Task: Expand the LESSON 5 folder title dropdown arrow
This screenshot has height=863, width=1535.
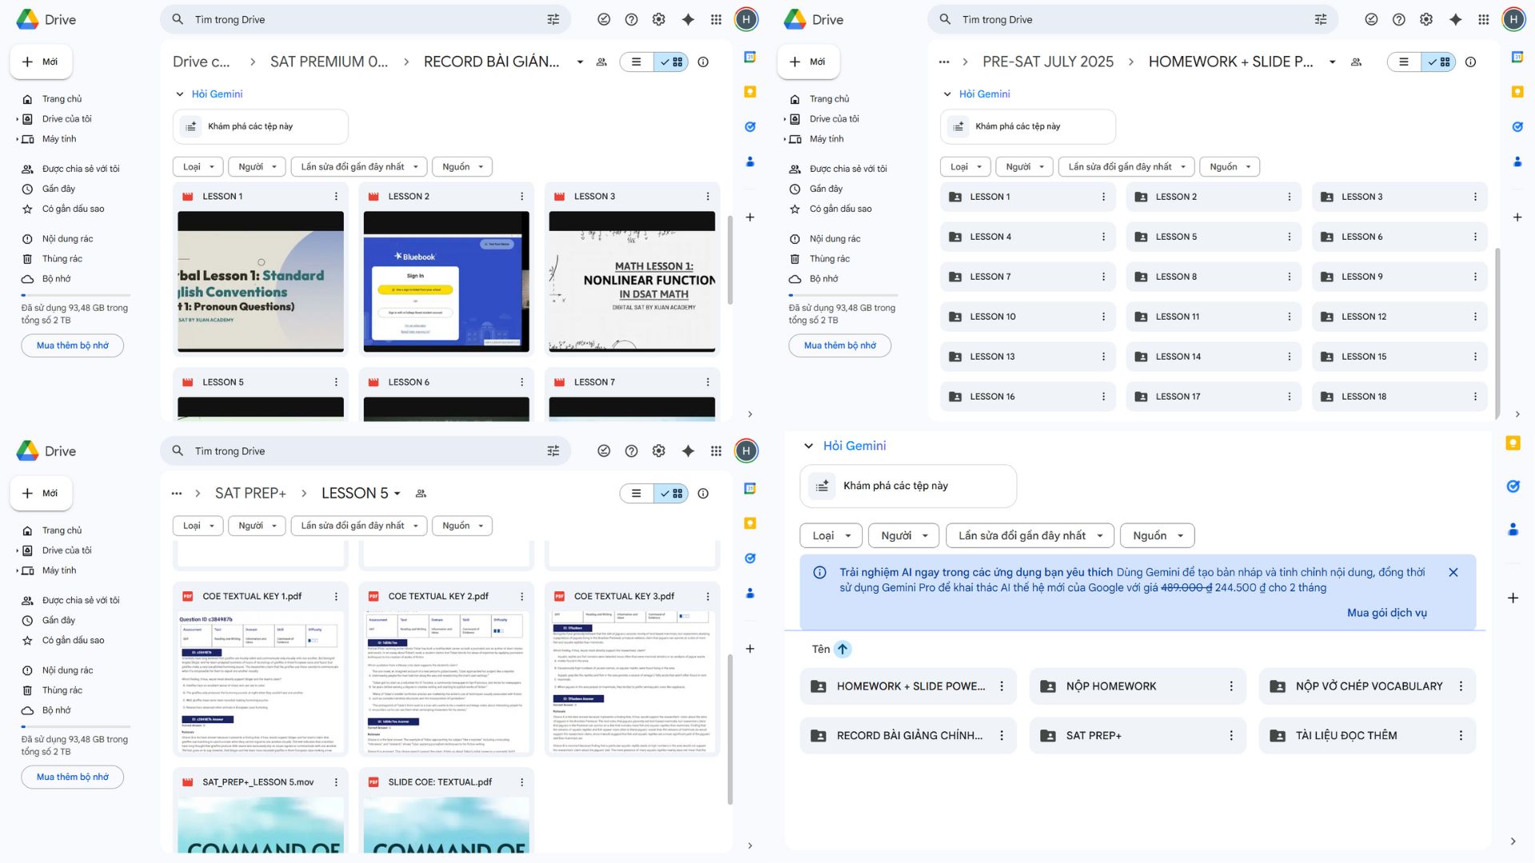Action: (397, 494)
